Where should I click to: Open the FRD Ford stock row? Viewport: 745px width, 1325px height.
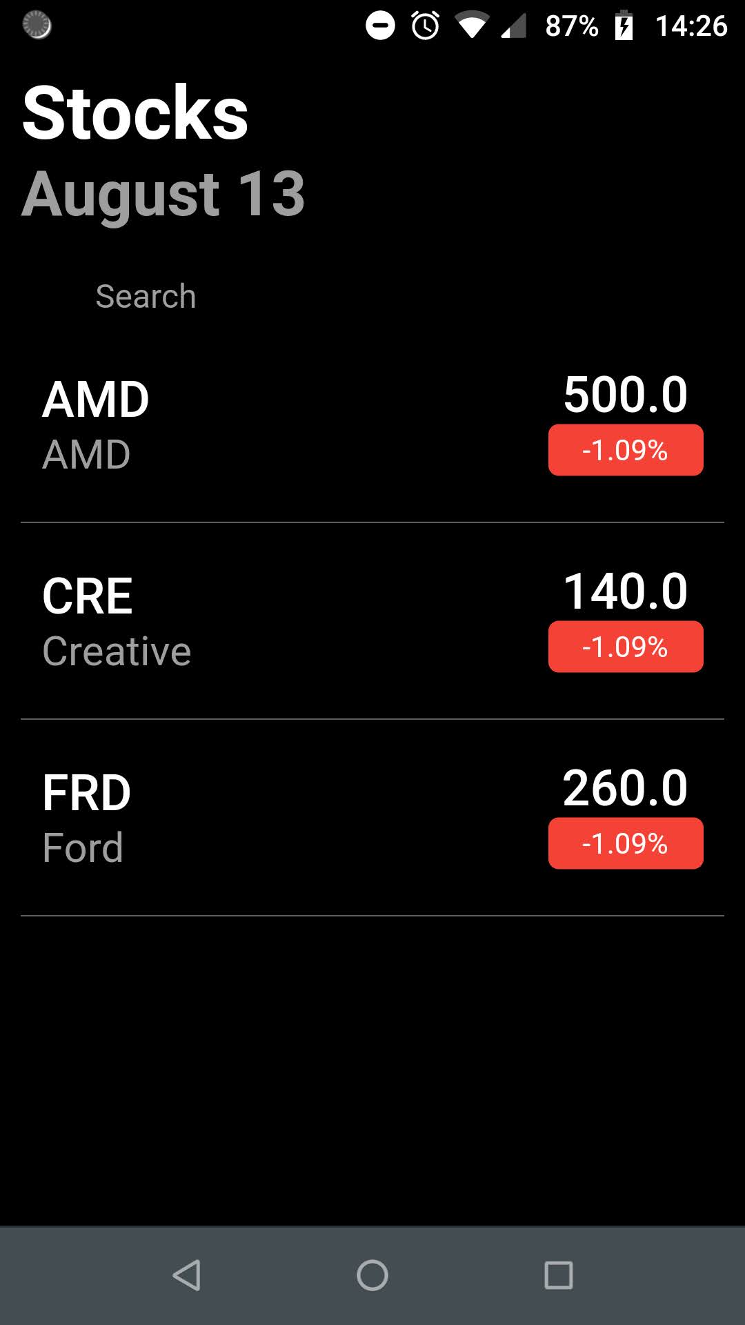click(x=372, y=818)
